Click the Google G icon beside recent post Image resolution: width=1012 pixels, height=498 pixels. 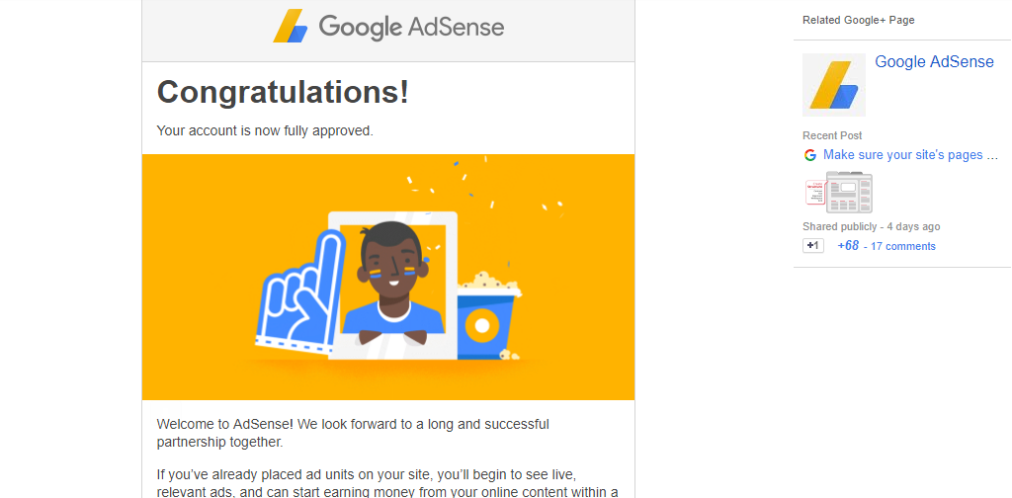(810, 155)
